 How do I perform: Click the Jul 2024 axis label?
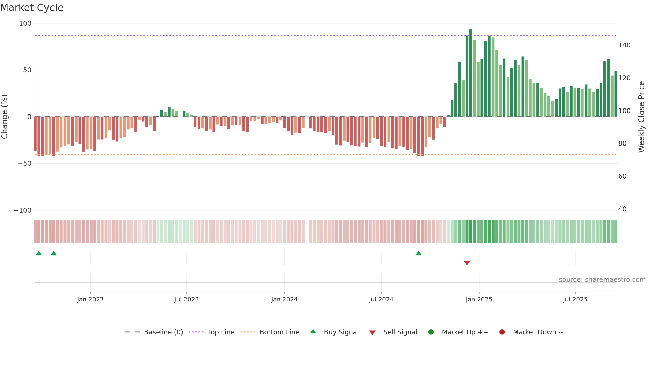381,300
